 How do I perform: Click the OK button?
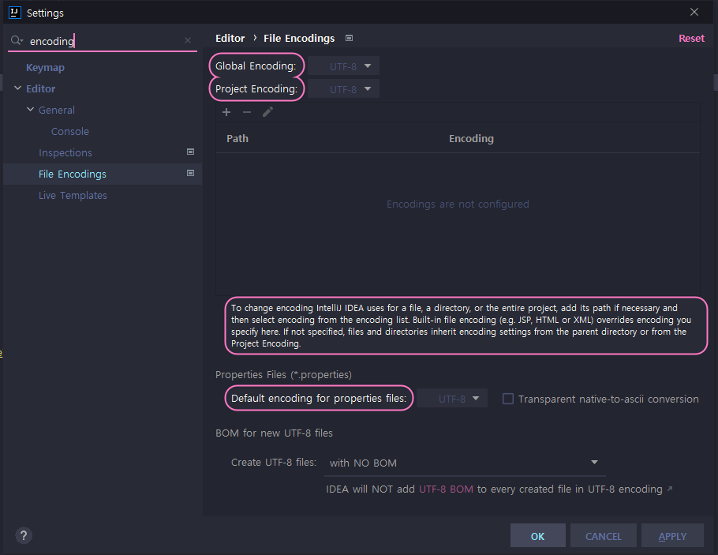pos(537,536)
